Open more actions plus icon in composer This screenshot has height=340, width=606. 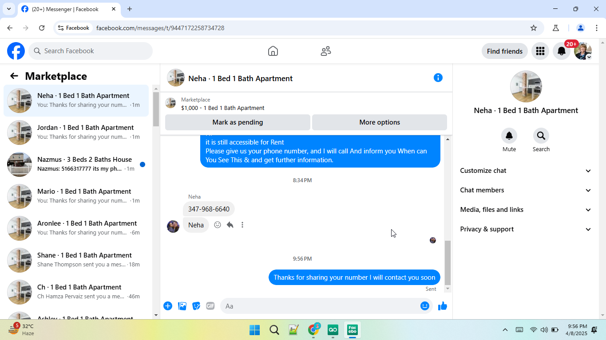(x=168, y=306)
